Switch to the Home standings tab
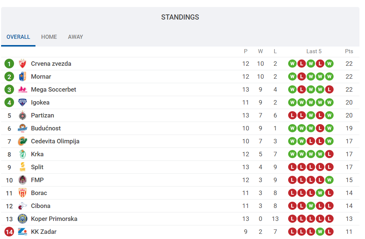Viewport: 365px width, 239px height. (49, 37)
